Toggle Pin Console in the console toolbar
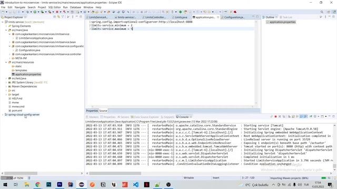 click(311, 117)
